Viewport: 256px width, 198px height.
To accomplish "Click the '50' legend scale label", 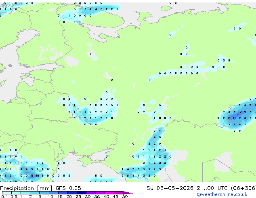I will (125, 196).
